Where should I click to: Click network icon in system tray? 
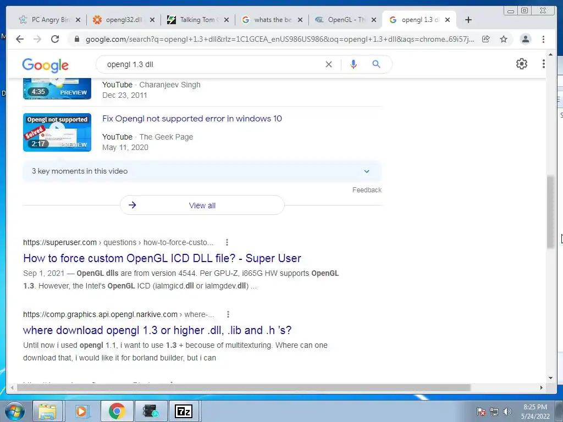[494, 412]
